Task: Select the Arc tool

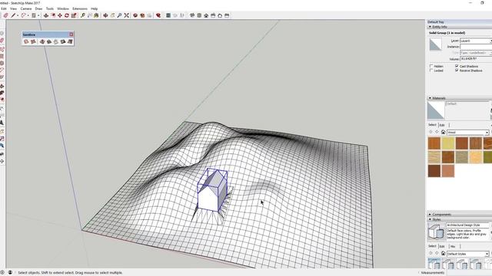Action: [24, 15]
